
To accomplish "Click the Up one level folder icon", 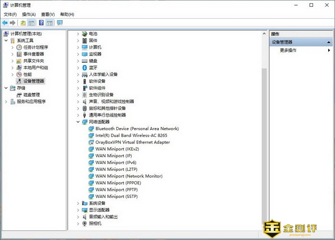I will (x=23, y=22).
